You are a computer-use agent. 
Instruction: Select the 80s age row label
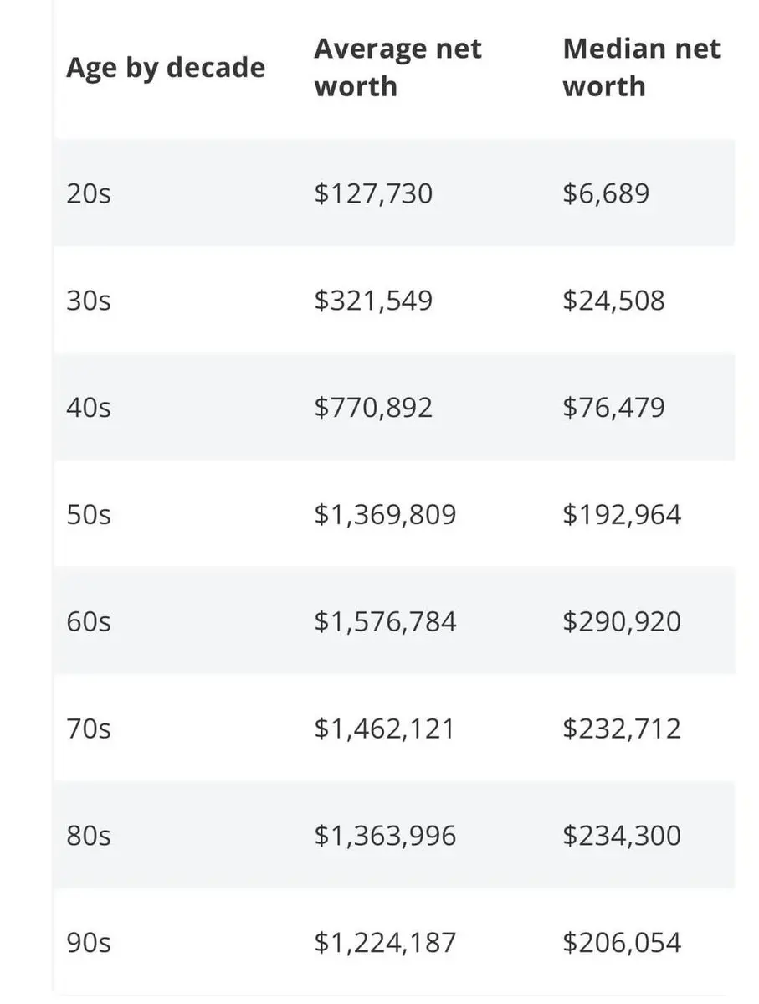point(89,835)
